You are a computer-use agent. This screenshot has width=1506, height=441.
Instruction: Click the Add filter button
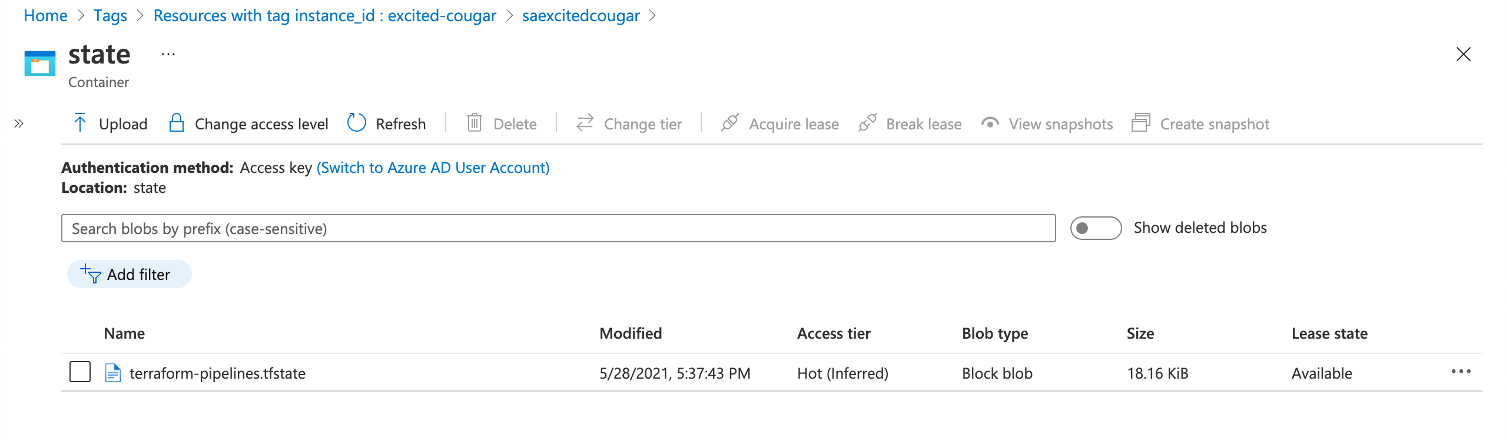[x=130, y=274]
